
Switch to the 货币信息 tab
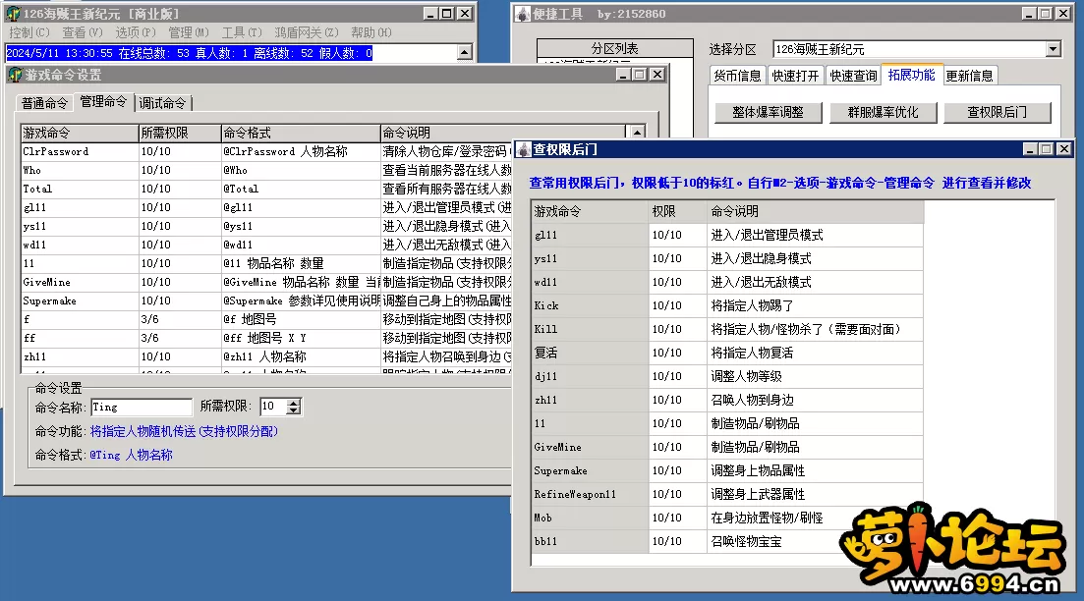(x=738, y=76)
